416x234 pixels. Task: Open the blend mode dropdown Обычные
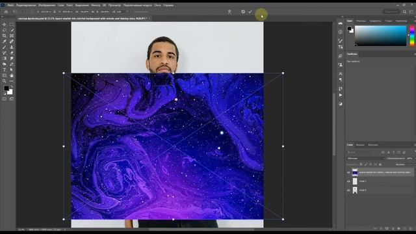(x=366, y=159)
